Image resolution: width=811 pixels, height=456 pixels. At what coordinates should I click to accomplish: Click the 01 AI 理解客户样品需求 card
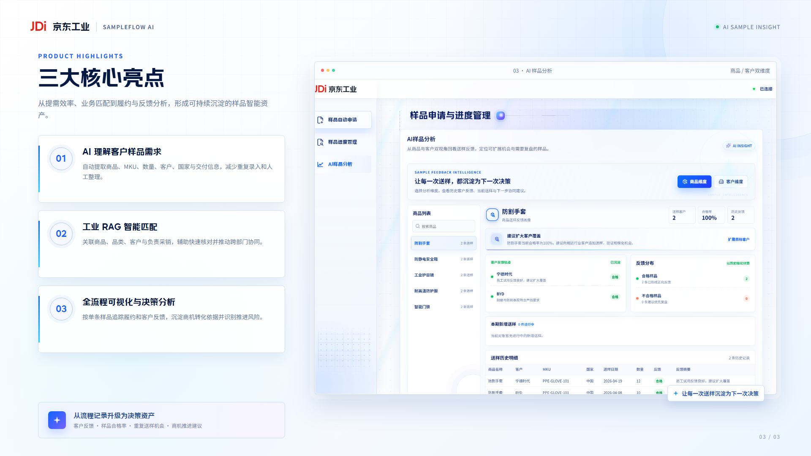(161, 169)
